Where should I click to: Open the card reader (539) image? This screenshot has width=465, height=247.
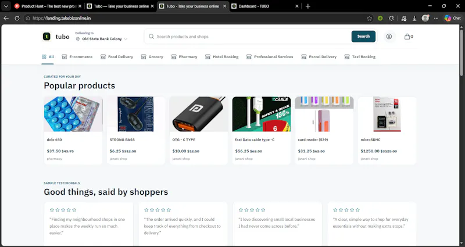click(x=324, y=114)
